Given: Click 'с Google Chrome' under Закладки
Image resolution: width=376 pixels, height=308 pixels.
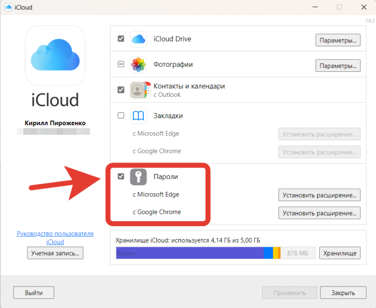Looking at the screenshot, I should [157, 151].
